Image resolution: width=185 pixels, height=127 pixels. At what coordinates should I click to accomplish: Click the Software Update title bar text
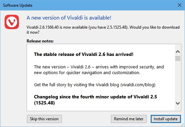[x=17, y=5]
